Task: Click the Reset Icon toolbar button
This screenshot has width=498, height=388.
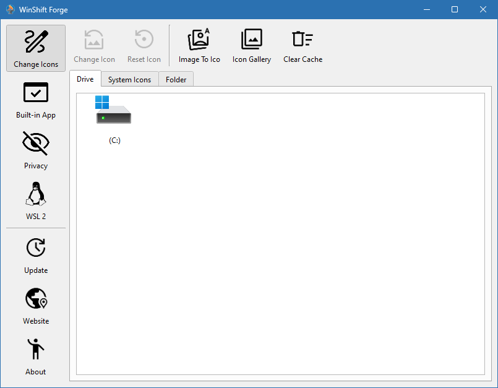Action: (144, 45)
